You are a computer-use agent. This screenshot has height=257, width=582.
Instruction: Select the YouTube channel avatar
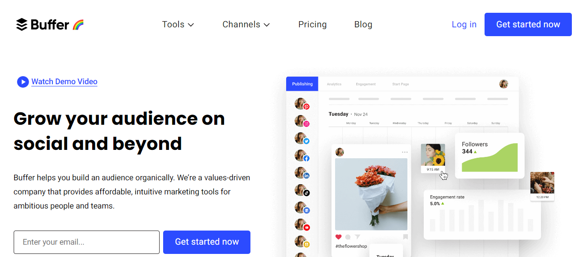(302, 225)
